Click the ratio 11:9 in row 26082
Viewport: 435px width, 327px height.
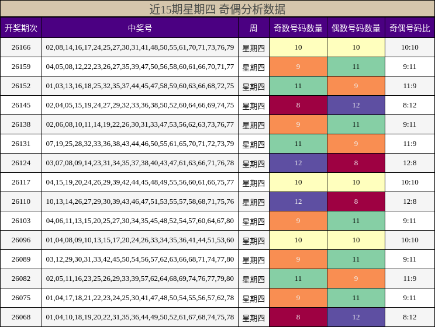[410, 279]
